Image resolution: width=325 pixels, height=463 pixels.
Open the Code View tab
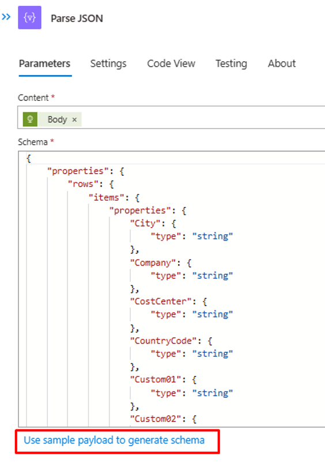tap(171, 63)
